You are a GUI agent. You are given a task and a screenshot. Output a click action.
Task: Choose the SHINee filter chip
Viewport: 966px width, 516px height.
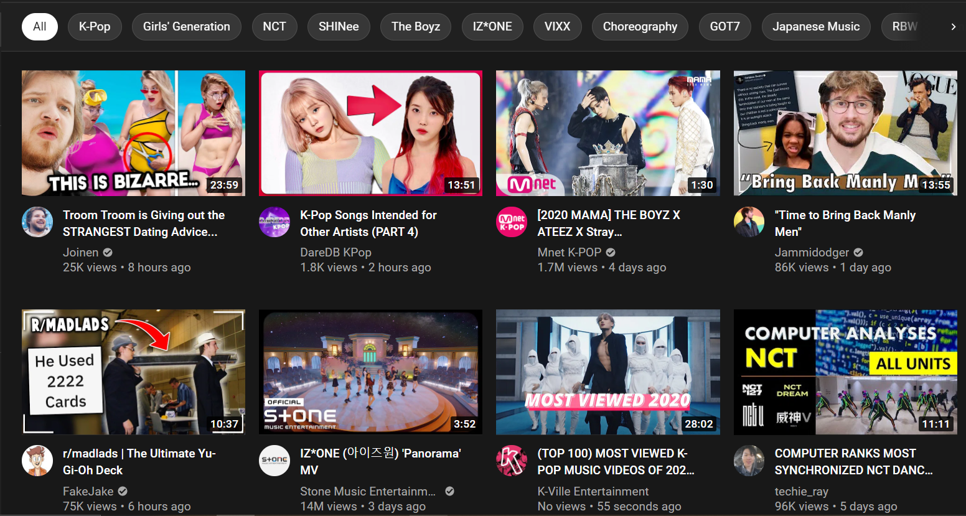coord(339,27)
